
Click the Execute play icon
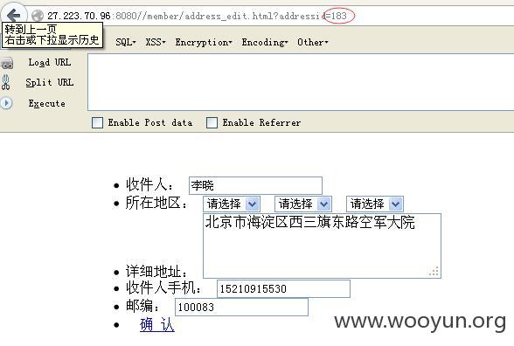coord(6,103)
